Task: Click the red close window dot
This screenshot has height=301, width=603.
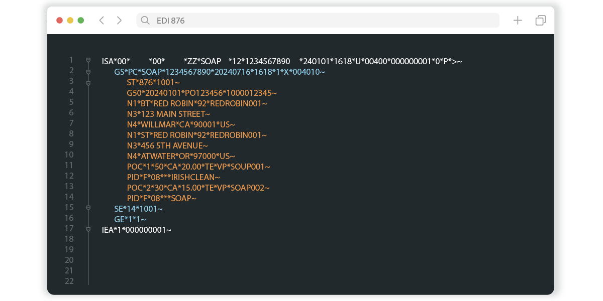Action: pos(59,21)
